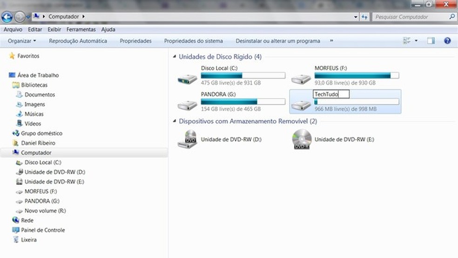Open the view options dropdown arrow
The height and width of the screenshot is (258, 458).
(x=416, y=41)
